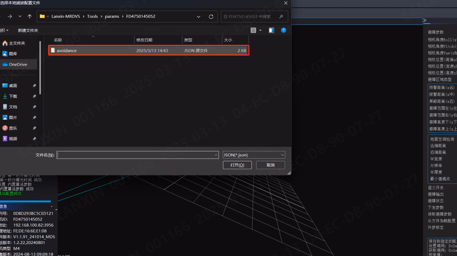Unpin 下载 pin icon
Screen dimensions: 457x256
click(34, 96)
